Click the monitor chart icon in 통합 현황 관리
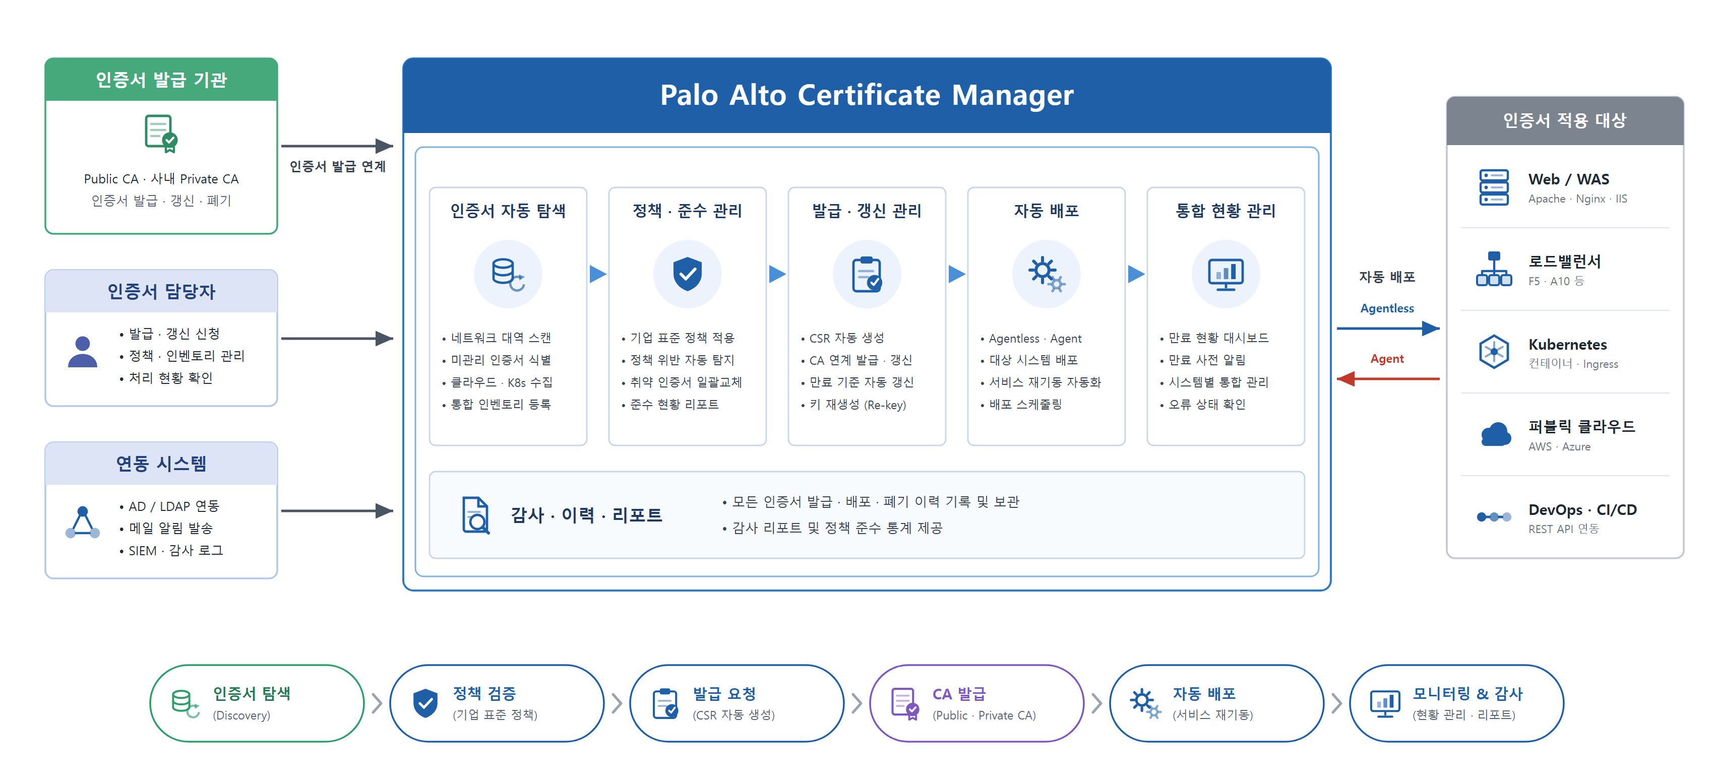 [1226, 274]
